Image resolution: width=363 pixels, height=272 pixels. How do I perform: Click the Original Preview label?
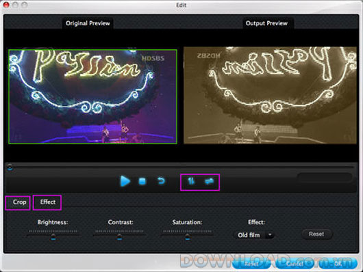(88, 23)
